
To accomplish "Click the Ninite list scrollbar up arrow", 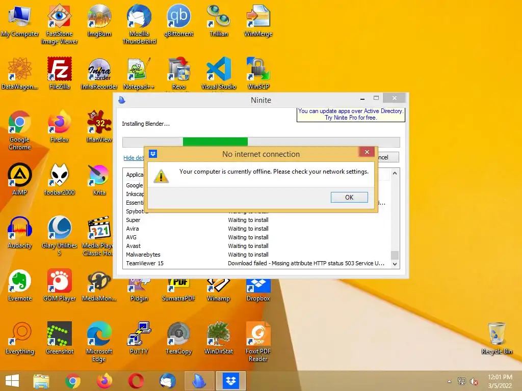I will coord(395,173).
